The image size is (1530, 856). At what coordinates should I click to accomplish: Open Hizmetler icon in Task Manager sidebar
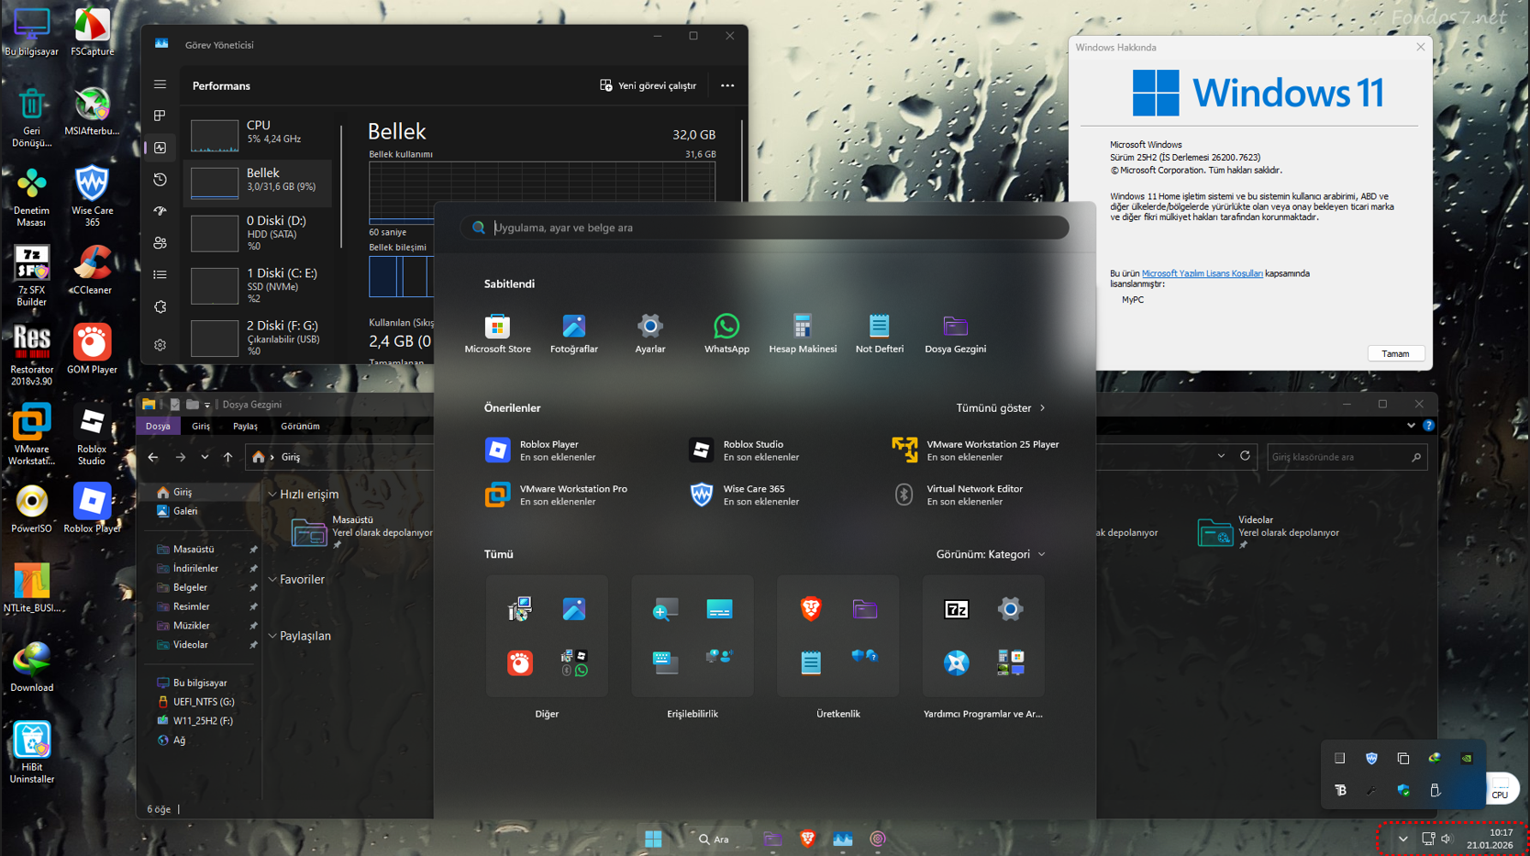(161, 306)
